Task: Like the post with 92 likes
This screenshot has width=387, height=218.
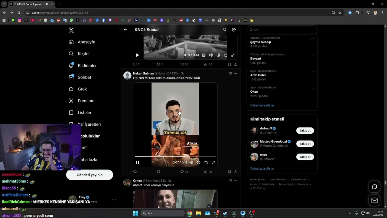Action: 184,64
